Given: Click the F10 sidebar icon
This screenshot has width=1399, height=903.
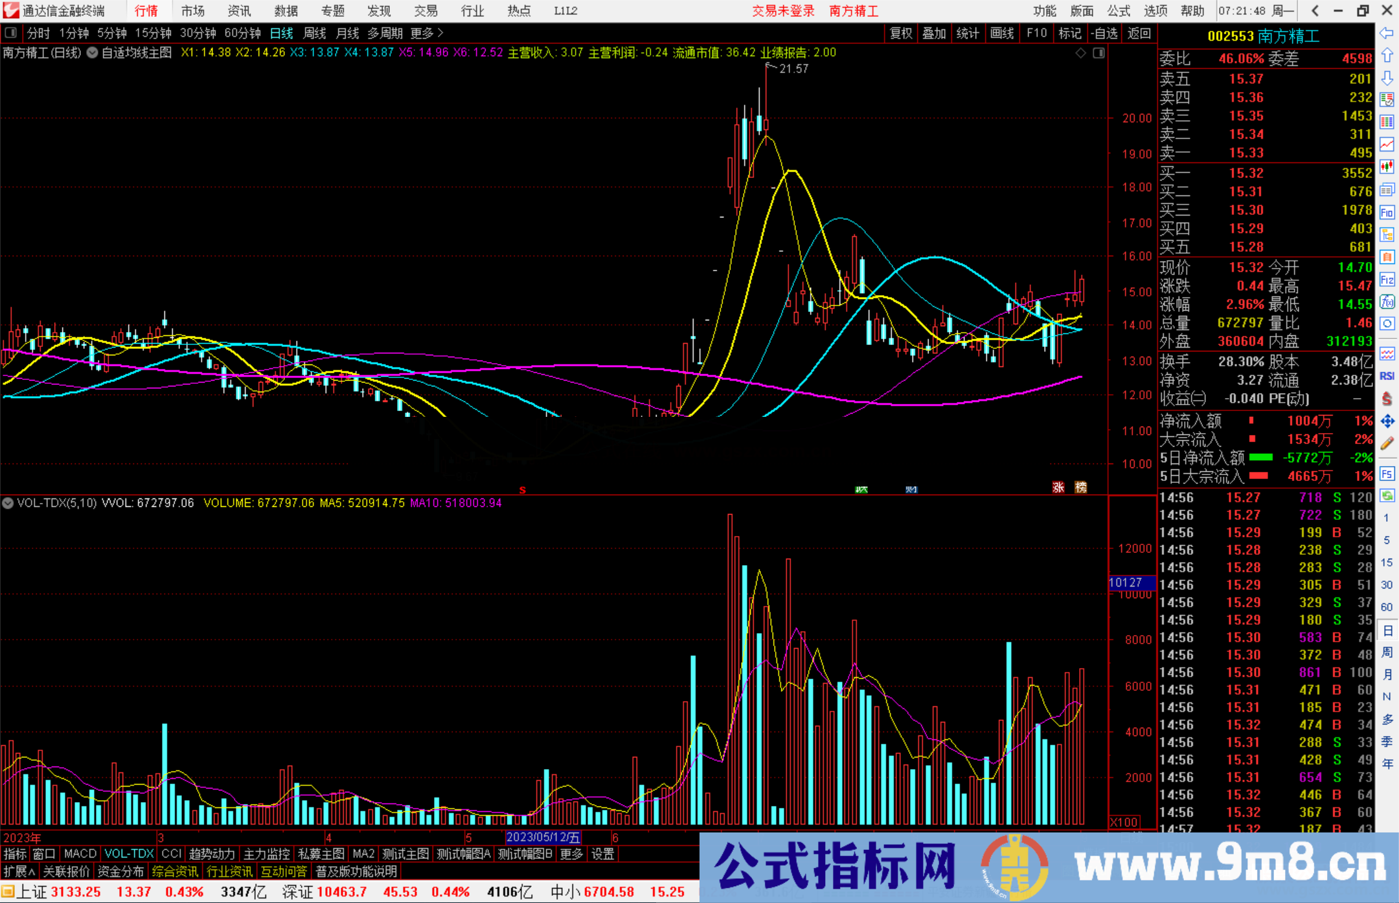Looking at the screenshot, I should point(1387,212).
